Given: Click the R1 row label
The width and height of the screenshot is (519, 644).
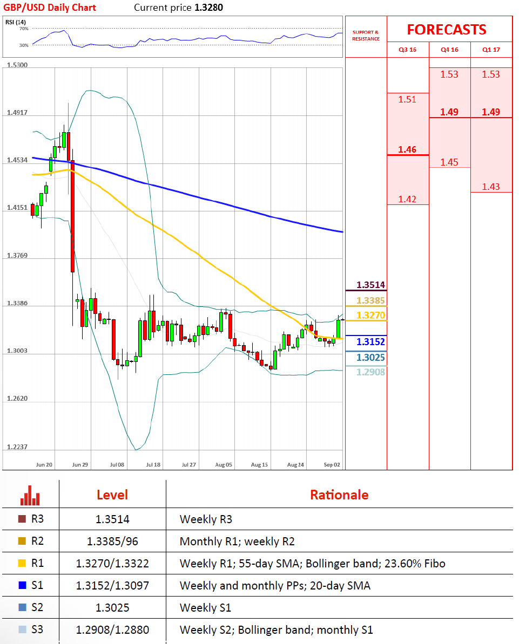Looking at the screenshot, I should [x=37, y=563].
